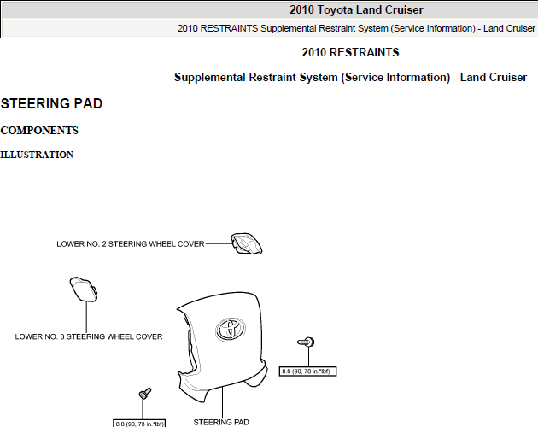538x427 pixels.
Task: Click the lower No. 2 steering wheel cover drawing
Action: click(x=246, y=243)
